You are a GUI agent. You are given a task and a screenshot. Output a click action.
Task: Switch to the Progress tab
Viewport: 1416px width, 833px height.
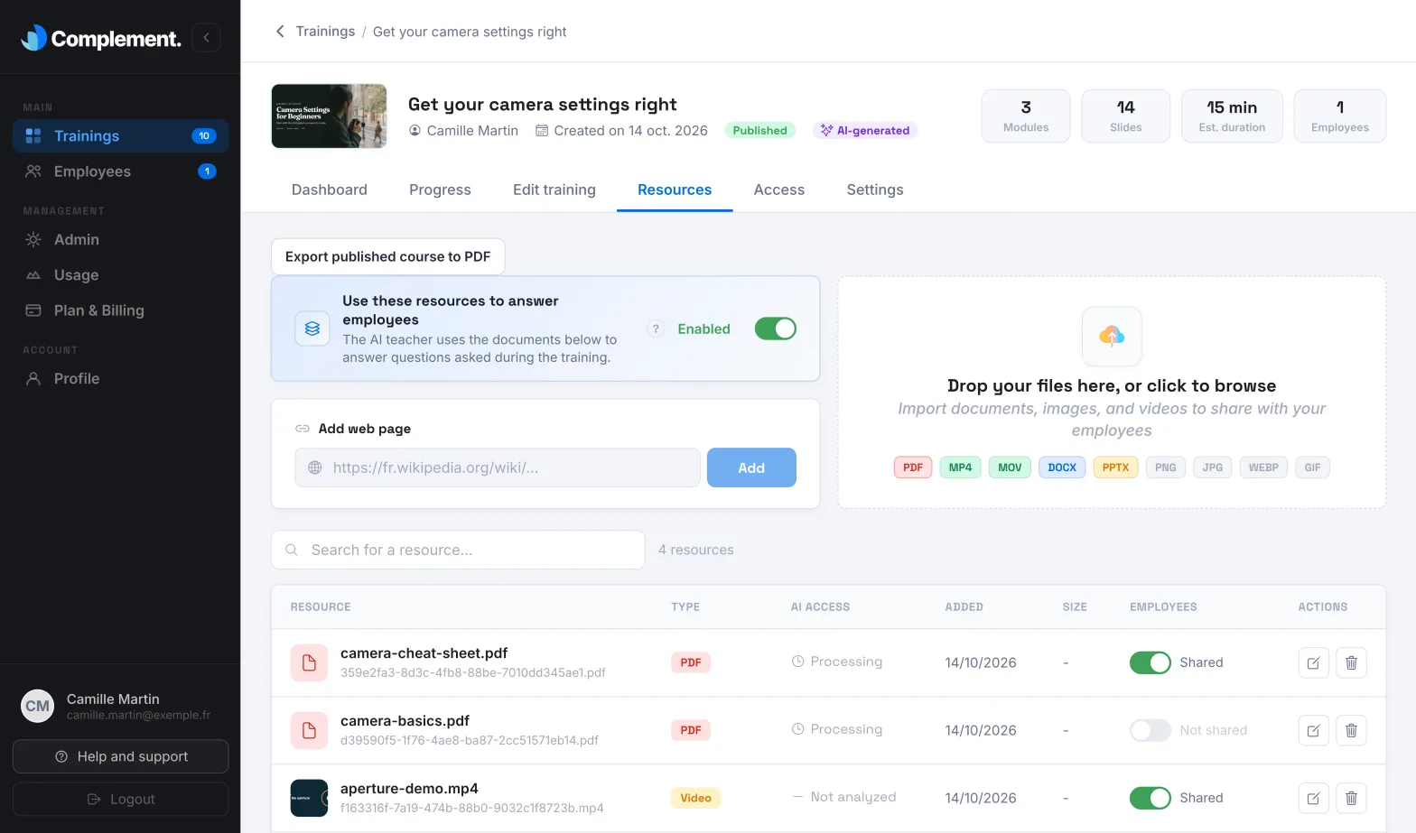point(440,190)
